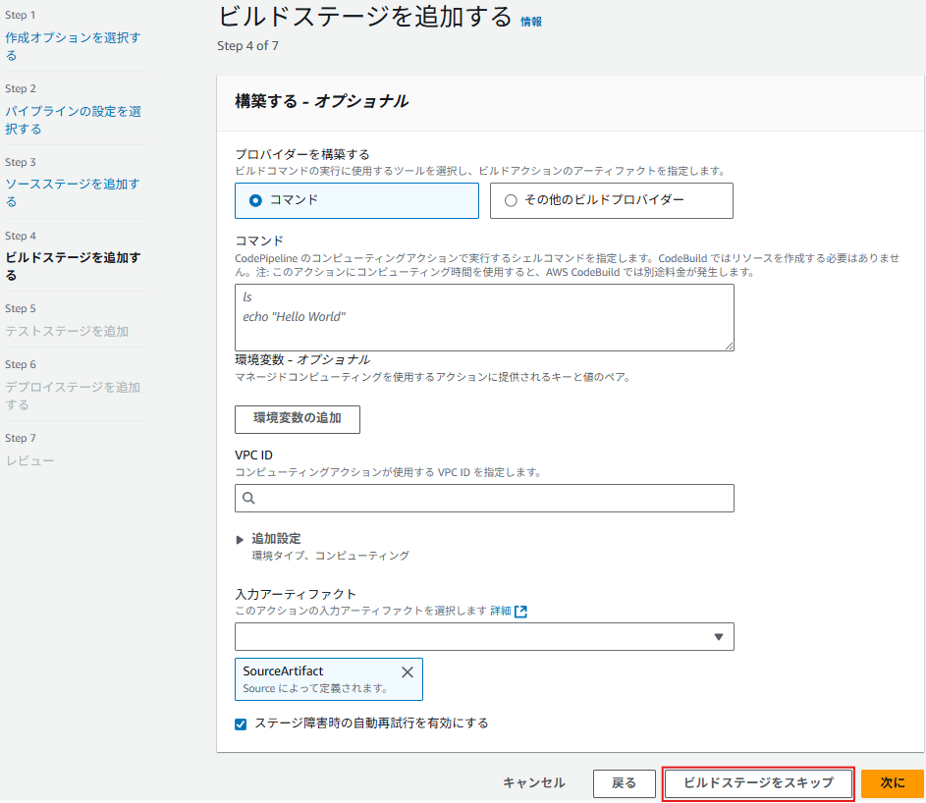Click the 環境変数の追加 button
The width and height of the screenshot is (926, 803).
coord(298,419)
